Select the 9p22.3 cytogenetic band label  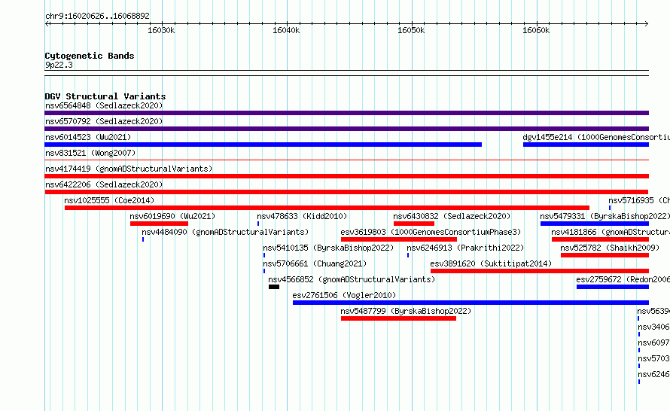59,65
